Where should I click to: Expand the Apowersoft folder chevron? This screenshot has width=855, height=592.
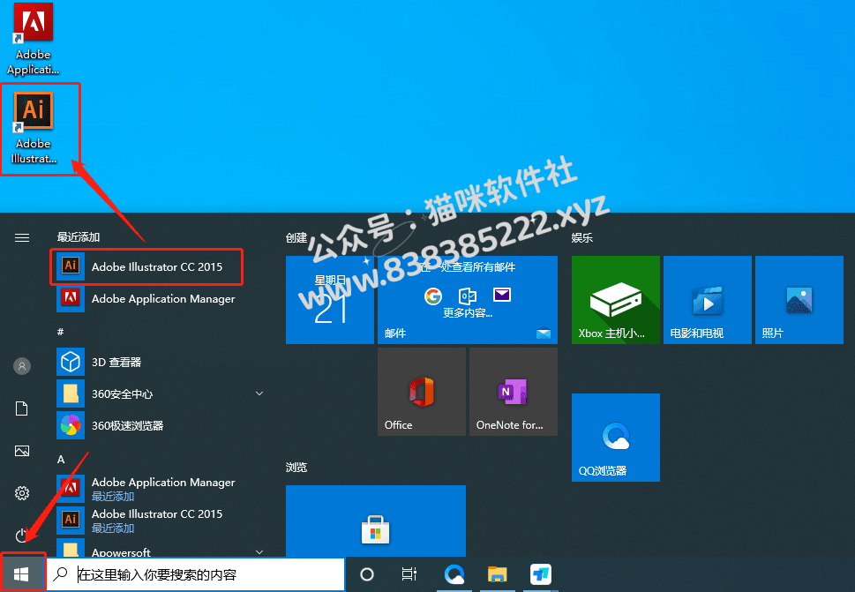coord(259,551)
